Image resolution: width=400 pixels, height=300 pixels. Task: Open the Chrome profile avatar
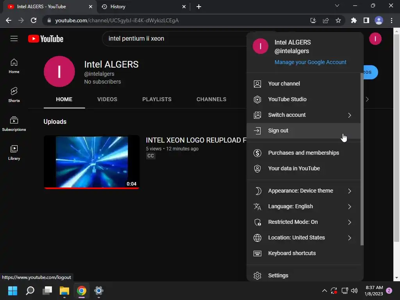[379, 20]
